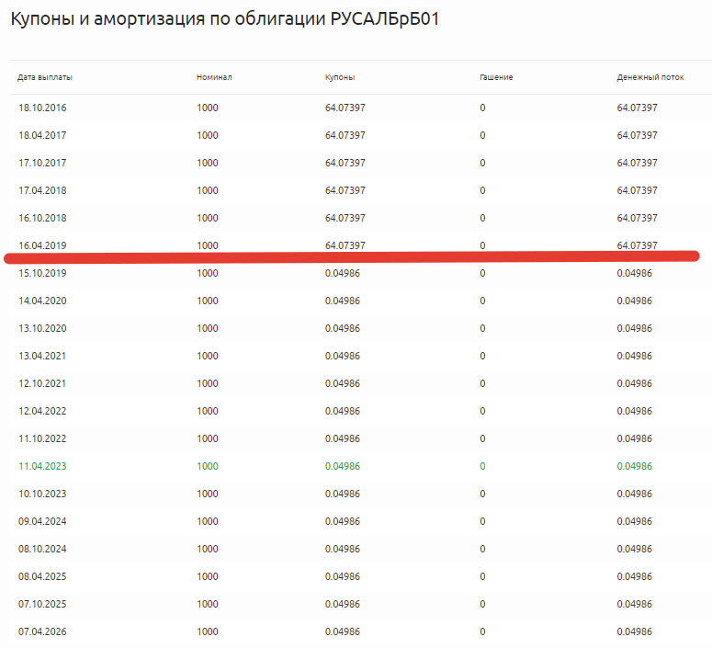Image resolution: width=712 pixels, height=648 pixels.
Task: Click the coupon 0.04986 in the 08.10.2024 row
Action: coord(343,549)
